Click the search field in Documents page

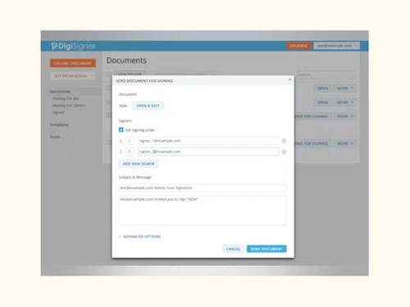pyautogui.click(x=326, y=74)
